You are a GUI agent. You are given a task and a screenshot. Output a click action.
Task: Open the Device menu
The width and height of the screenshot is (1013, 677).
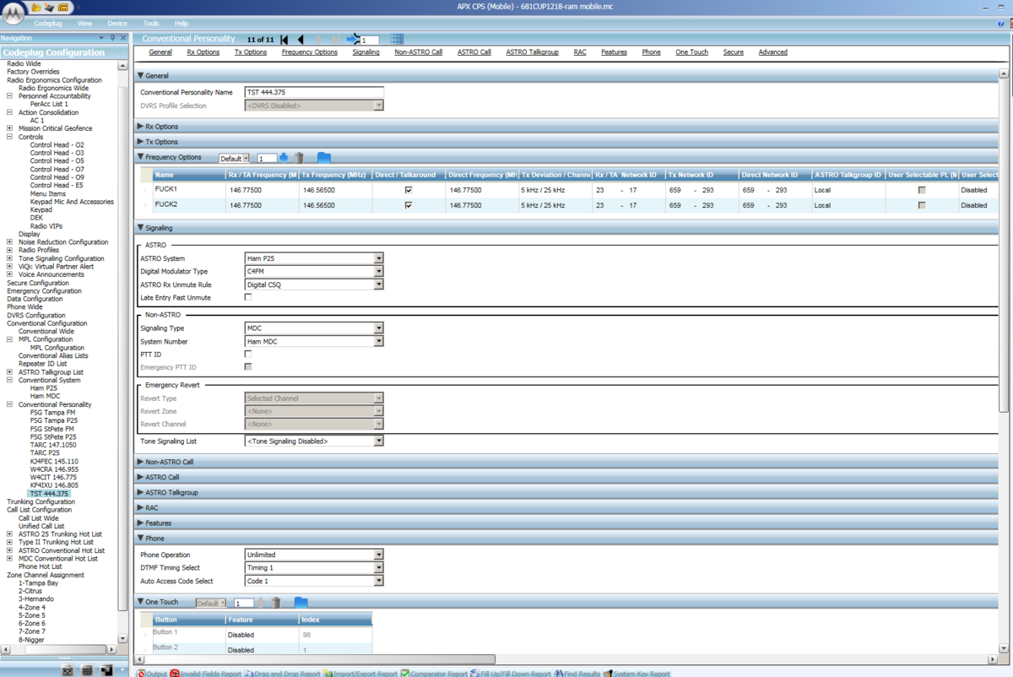117,23
